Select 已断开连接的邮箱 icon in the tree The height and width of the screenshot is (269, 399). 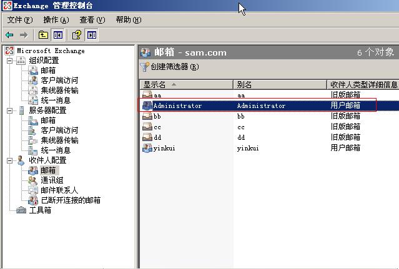coord(34,200)
